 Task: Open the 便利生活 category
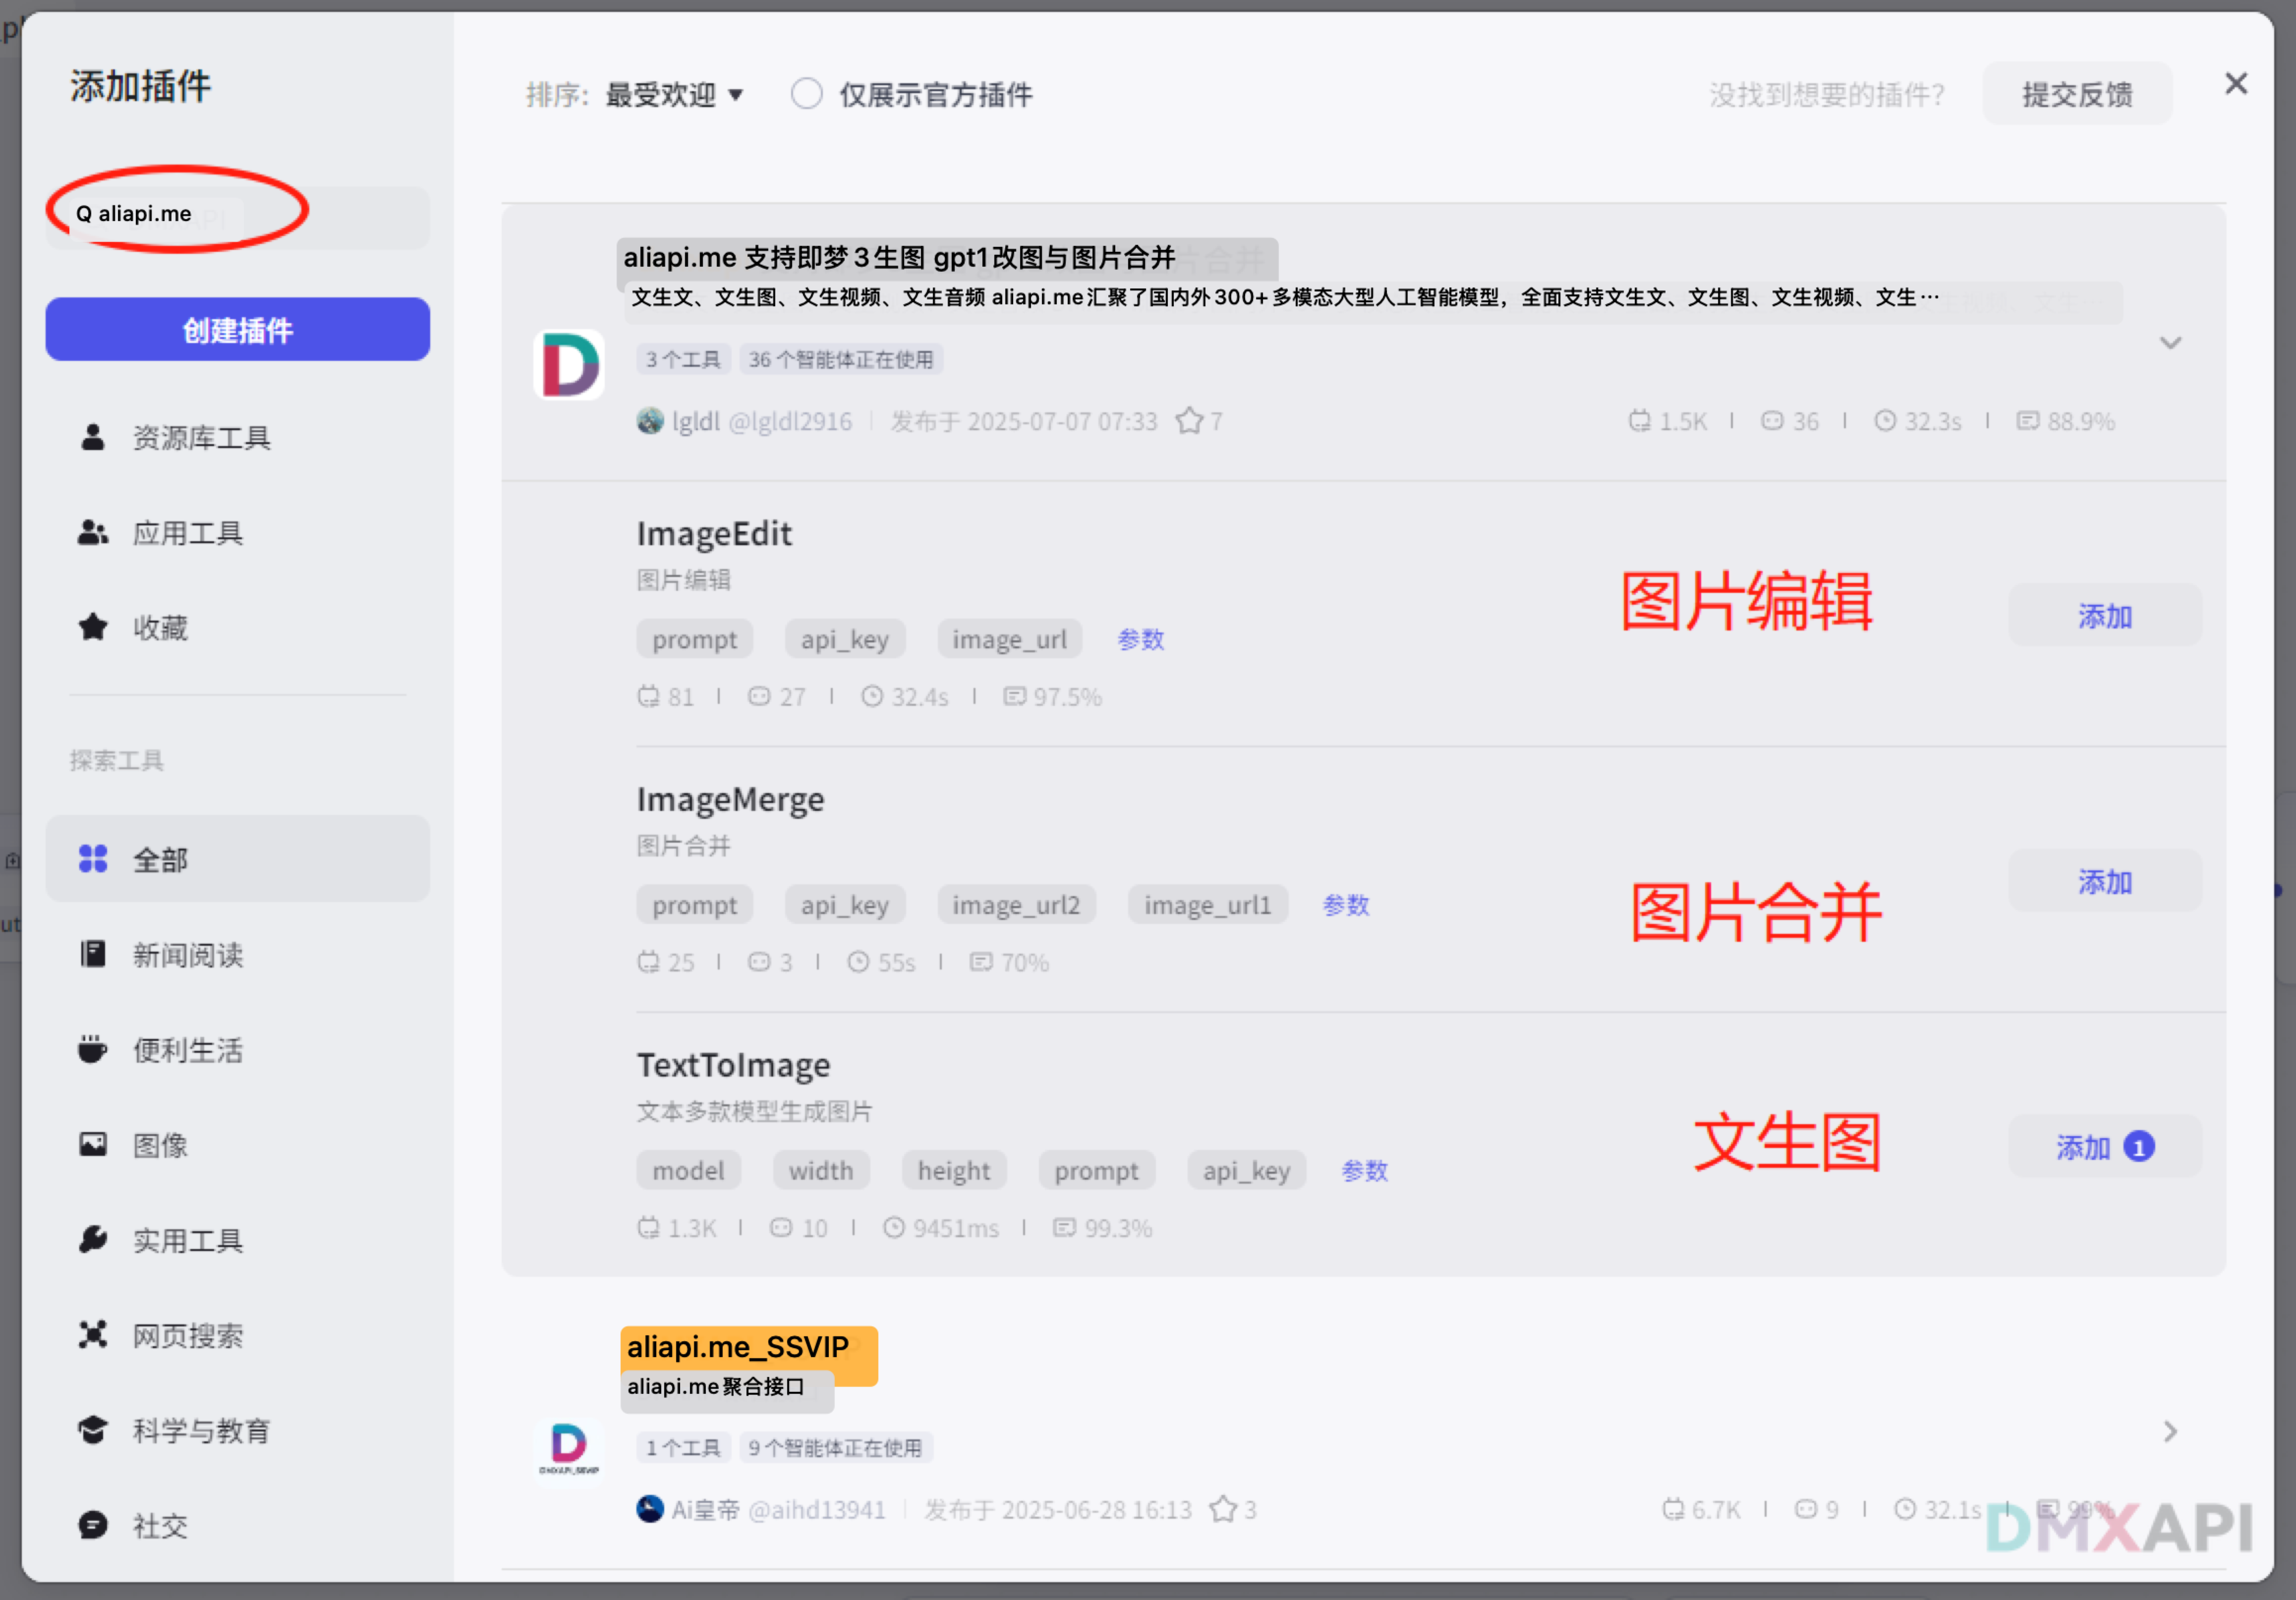tap(238, 1049)
